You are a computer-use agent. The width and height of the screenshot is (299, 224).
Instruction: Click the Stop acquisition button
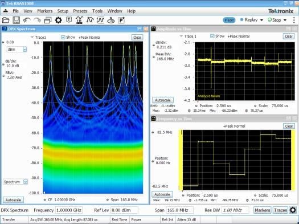275,20
